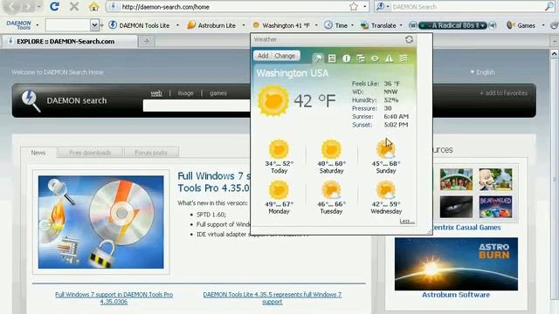Select the current conditions umbrella tab icon
Screen dimensions: 559x314
(317, 58)
